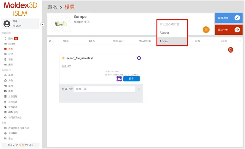
Task: Click the Bumper model thumbnail
Action: [61, 24]
